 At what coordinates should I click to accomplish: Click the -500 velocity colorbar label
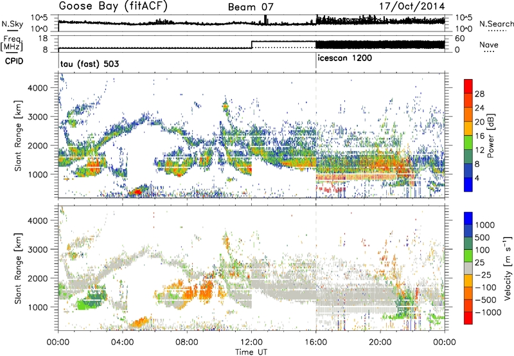[485, 300]
